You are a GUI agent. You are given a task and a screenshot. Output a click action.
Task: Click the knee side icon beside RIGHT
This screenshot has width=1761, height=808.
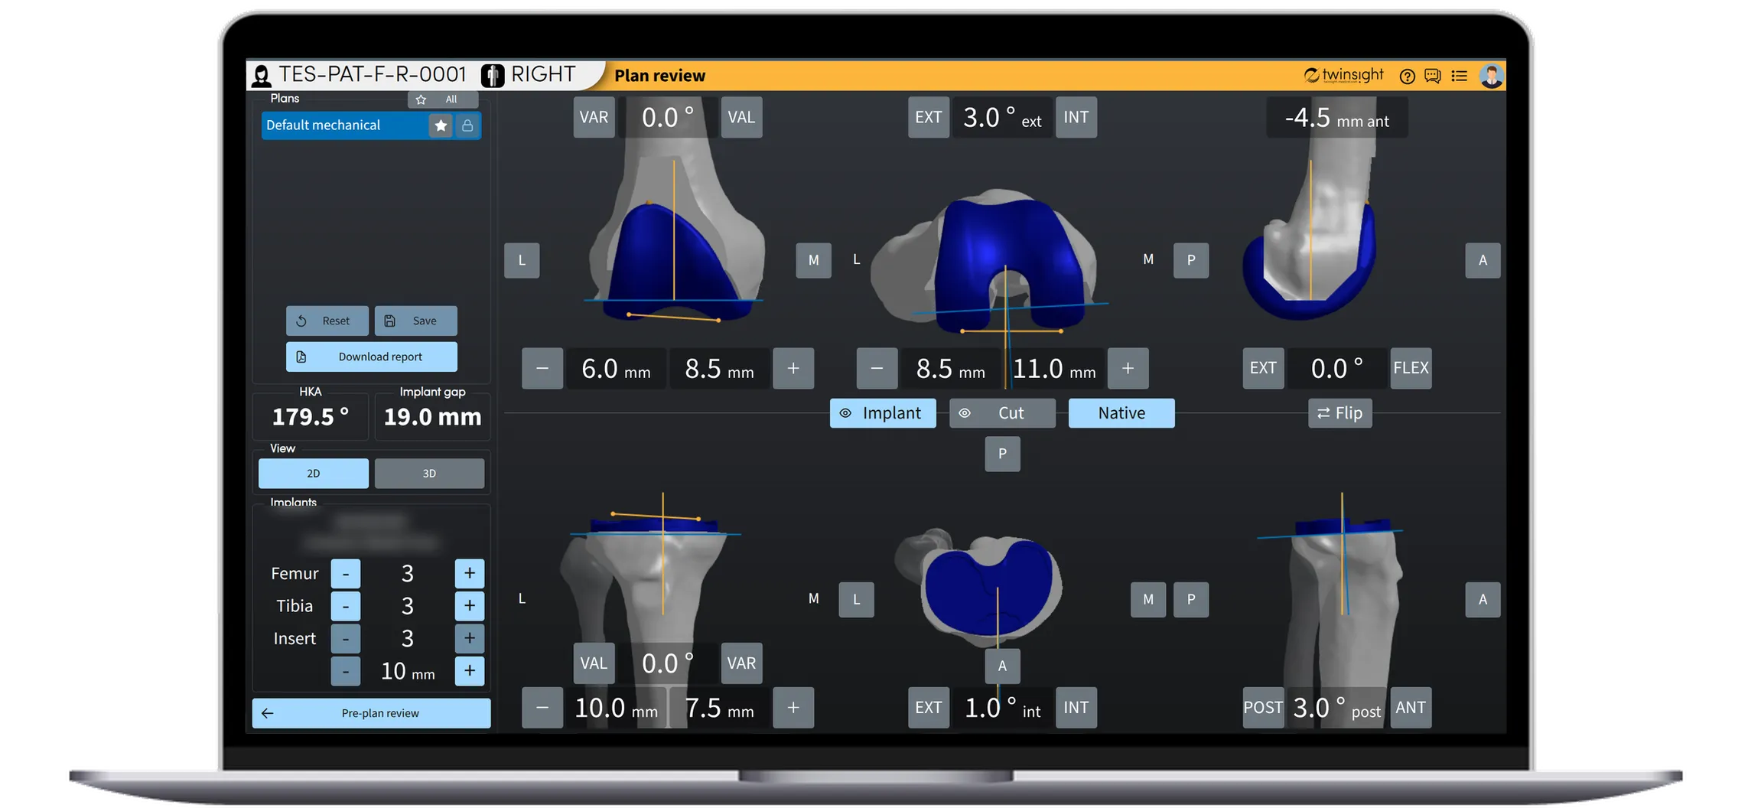point(493,75)
